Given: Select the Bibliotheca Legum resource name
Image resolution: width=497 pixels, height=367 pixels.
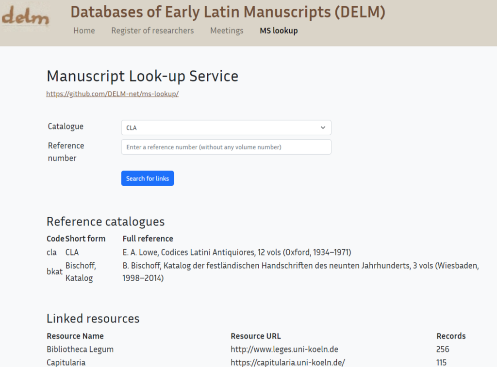Looking at the screenshot, I should pos(80,349).
